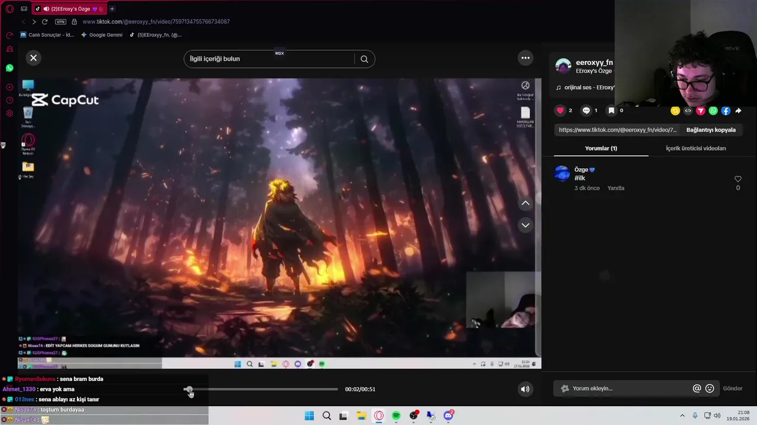This screenshot has height=425, width=757.
Task: Open Opera sidebar settings gear
Action: point(9,113)
